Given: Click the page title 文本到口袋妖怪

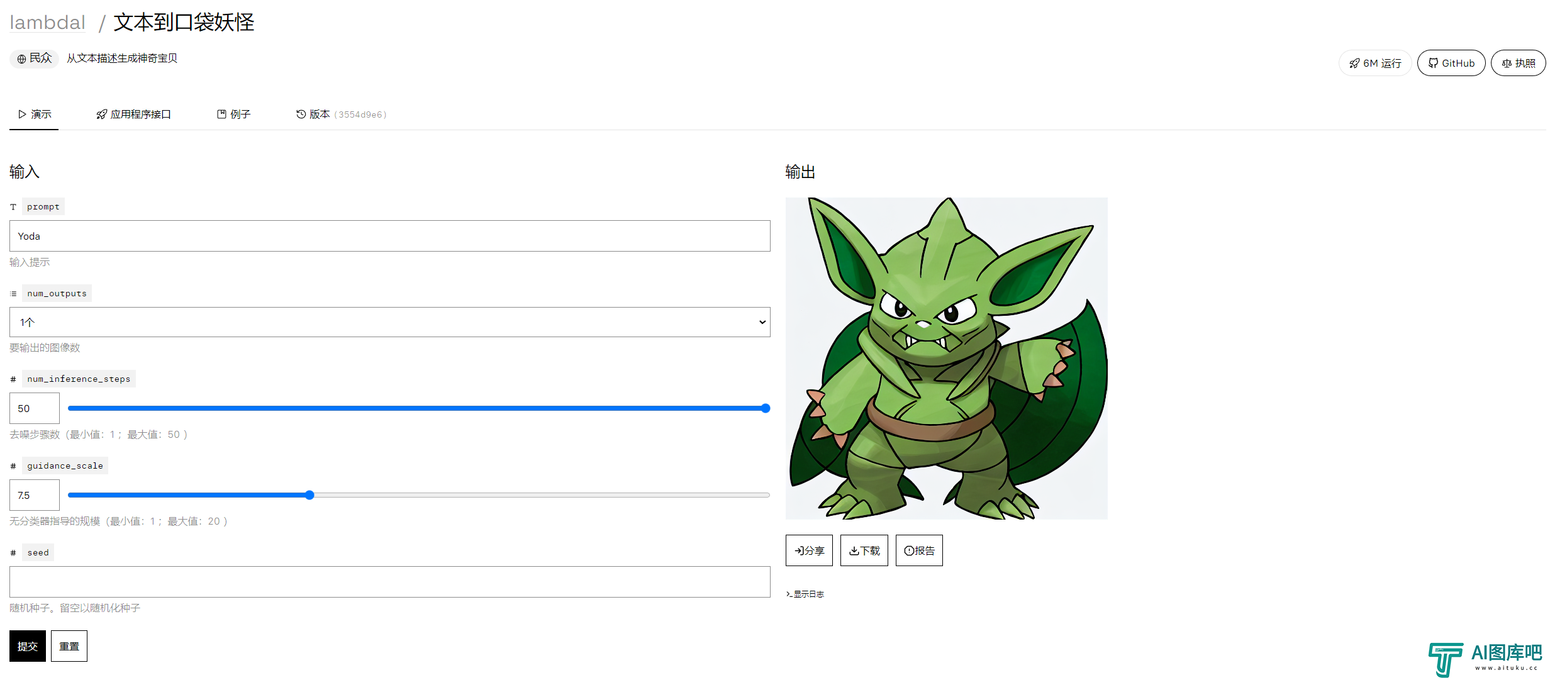Looking at the screenshot, I should coord(184,23).
